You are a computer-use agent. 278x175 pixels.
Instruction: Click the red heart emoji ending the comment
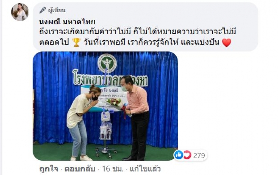point(227,42)
